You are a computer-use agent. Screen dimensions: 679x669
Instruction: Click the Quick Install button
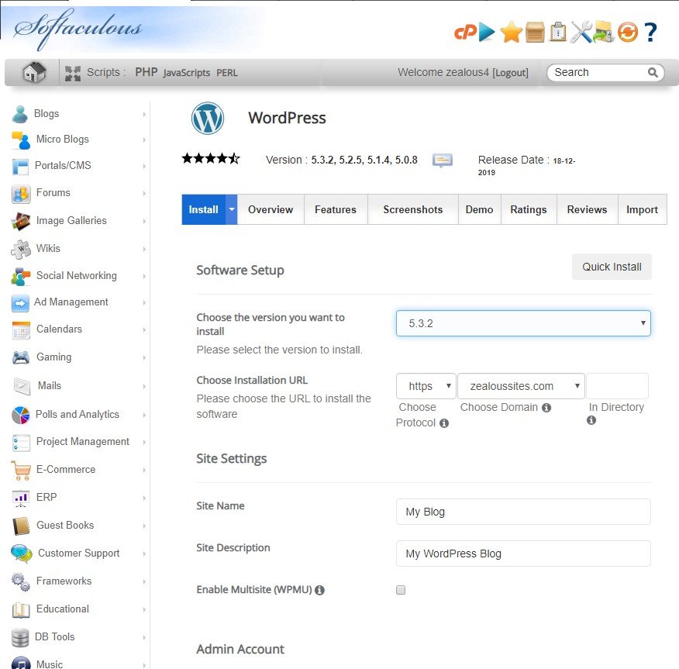tap(612, 267)
